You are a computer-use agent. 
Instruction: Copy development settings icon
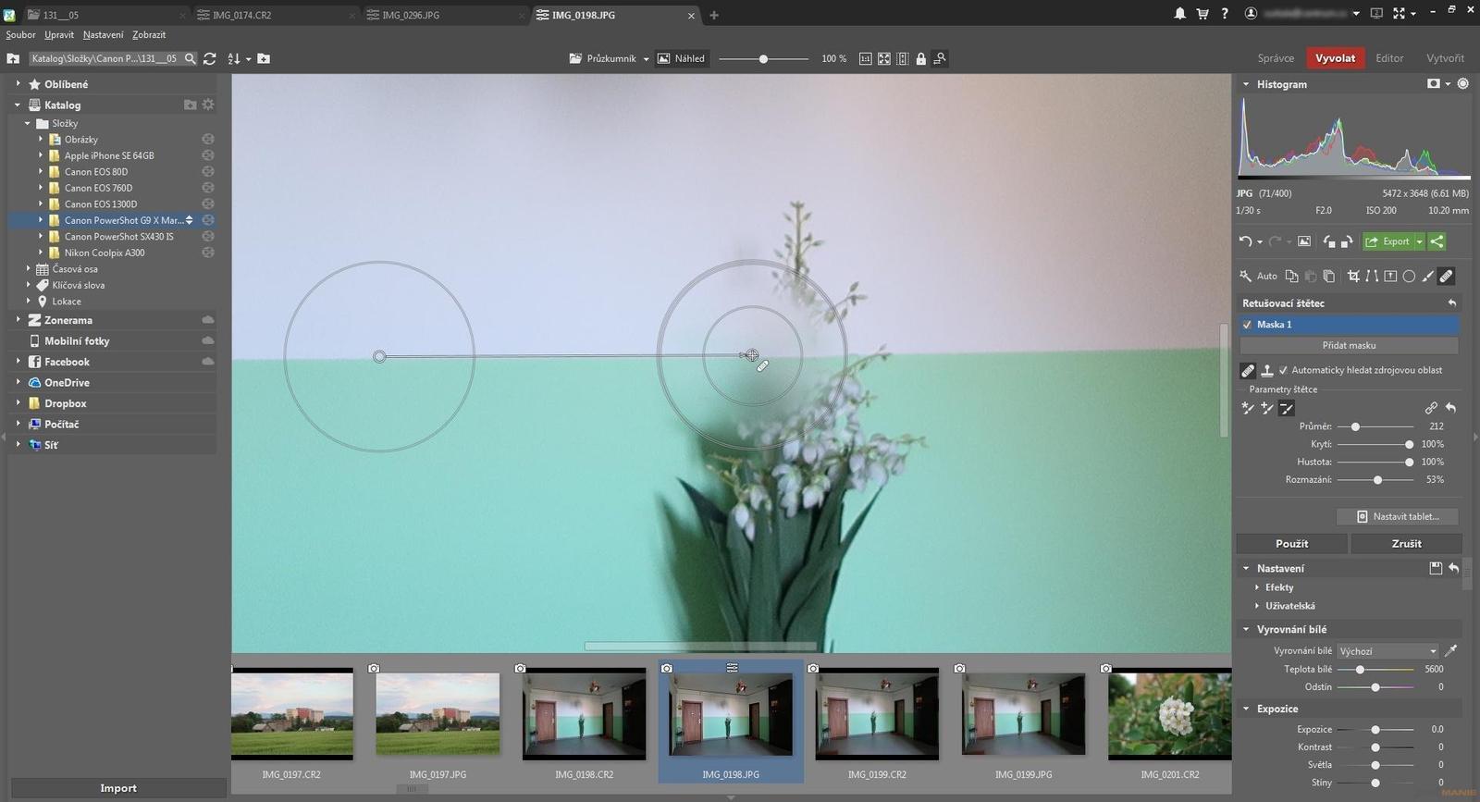click(x=1292, y=276)
